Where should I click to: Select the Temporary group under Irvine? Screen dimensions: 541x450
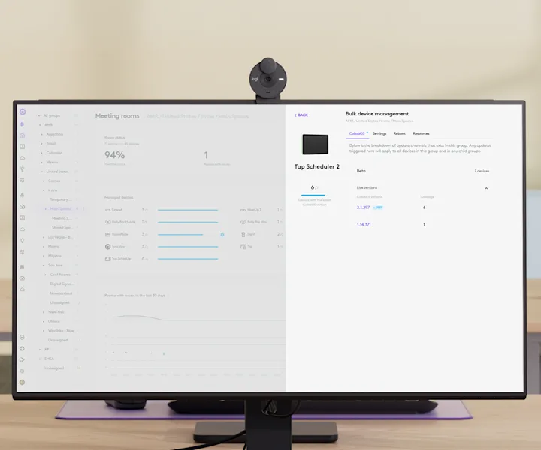60,199
